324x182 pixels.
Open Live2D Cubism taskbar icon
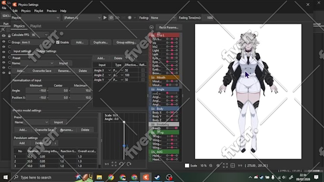(x=146, y=177)
